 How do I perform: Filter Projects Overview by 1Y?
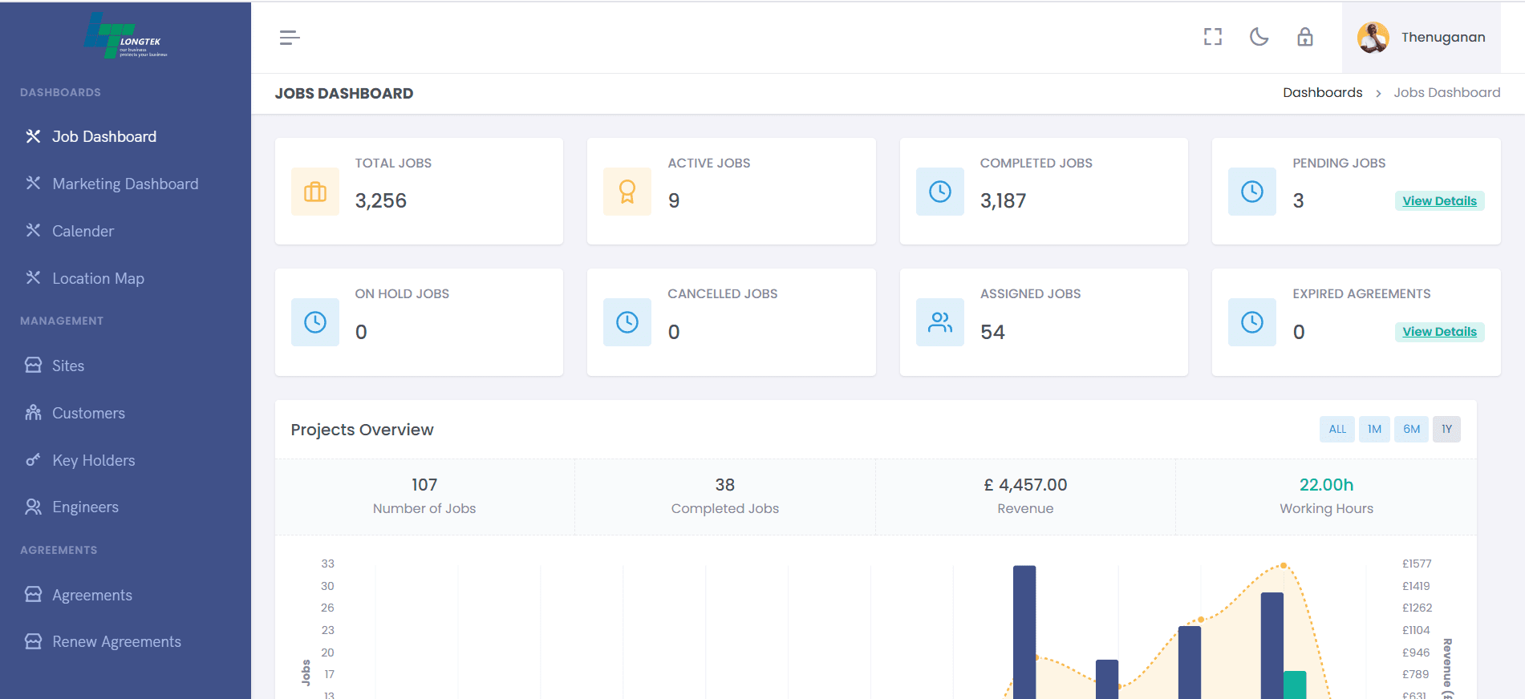point(1446,429)
